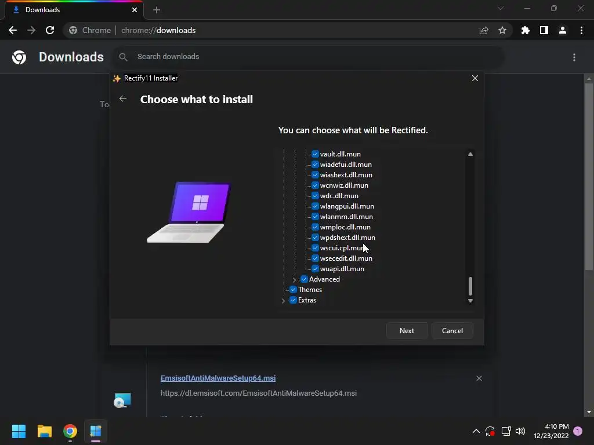Viewport: 594px width, 445px height.
Task: Click the dl.emsisoft.com source URL
Action: click(x=258, y=393)
